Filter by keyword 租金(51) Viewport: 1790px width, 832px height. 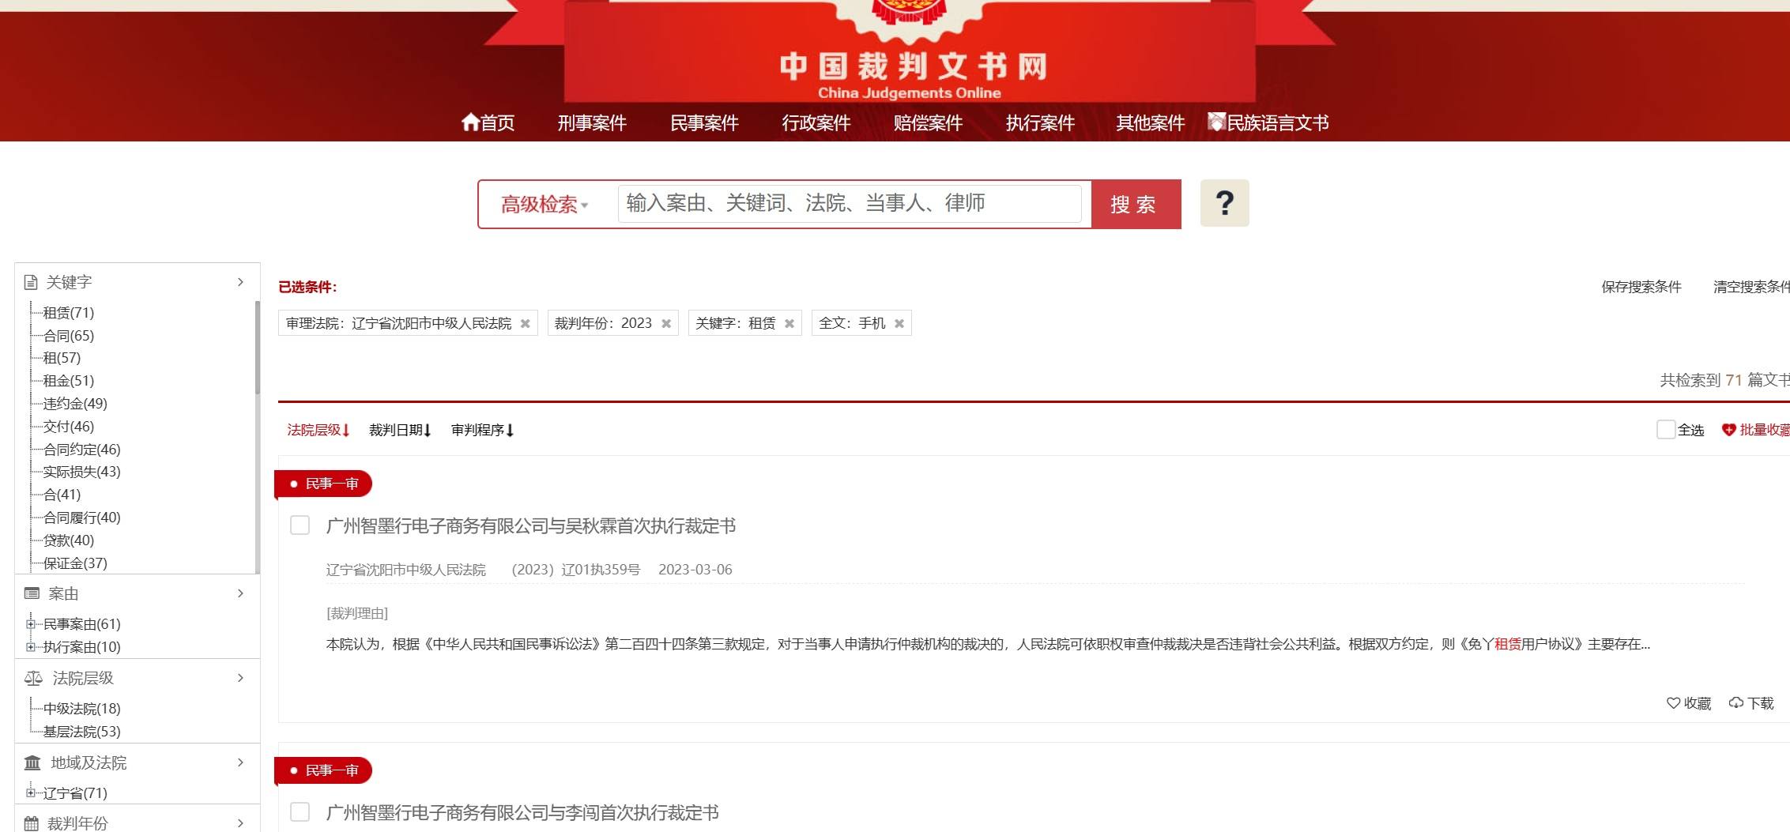click(x=69, y=381)
